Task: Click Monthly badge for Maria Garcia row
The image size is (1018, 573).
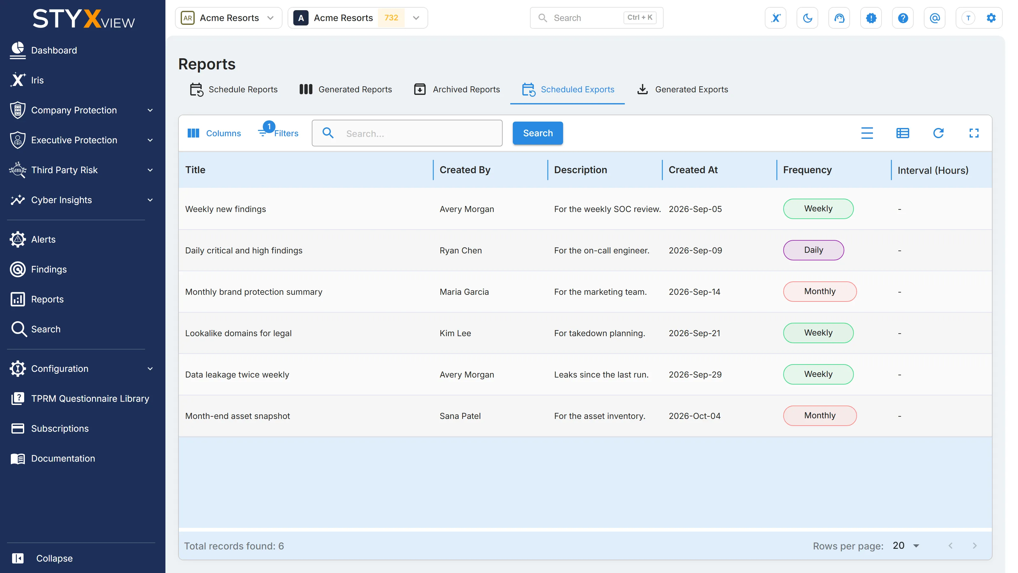Action: click(819, 292)
